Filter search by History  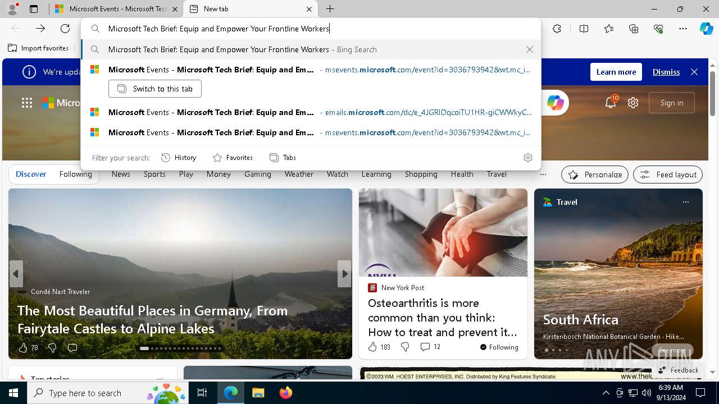[x=179, y=158]
